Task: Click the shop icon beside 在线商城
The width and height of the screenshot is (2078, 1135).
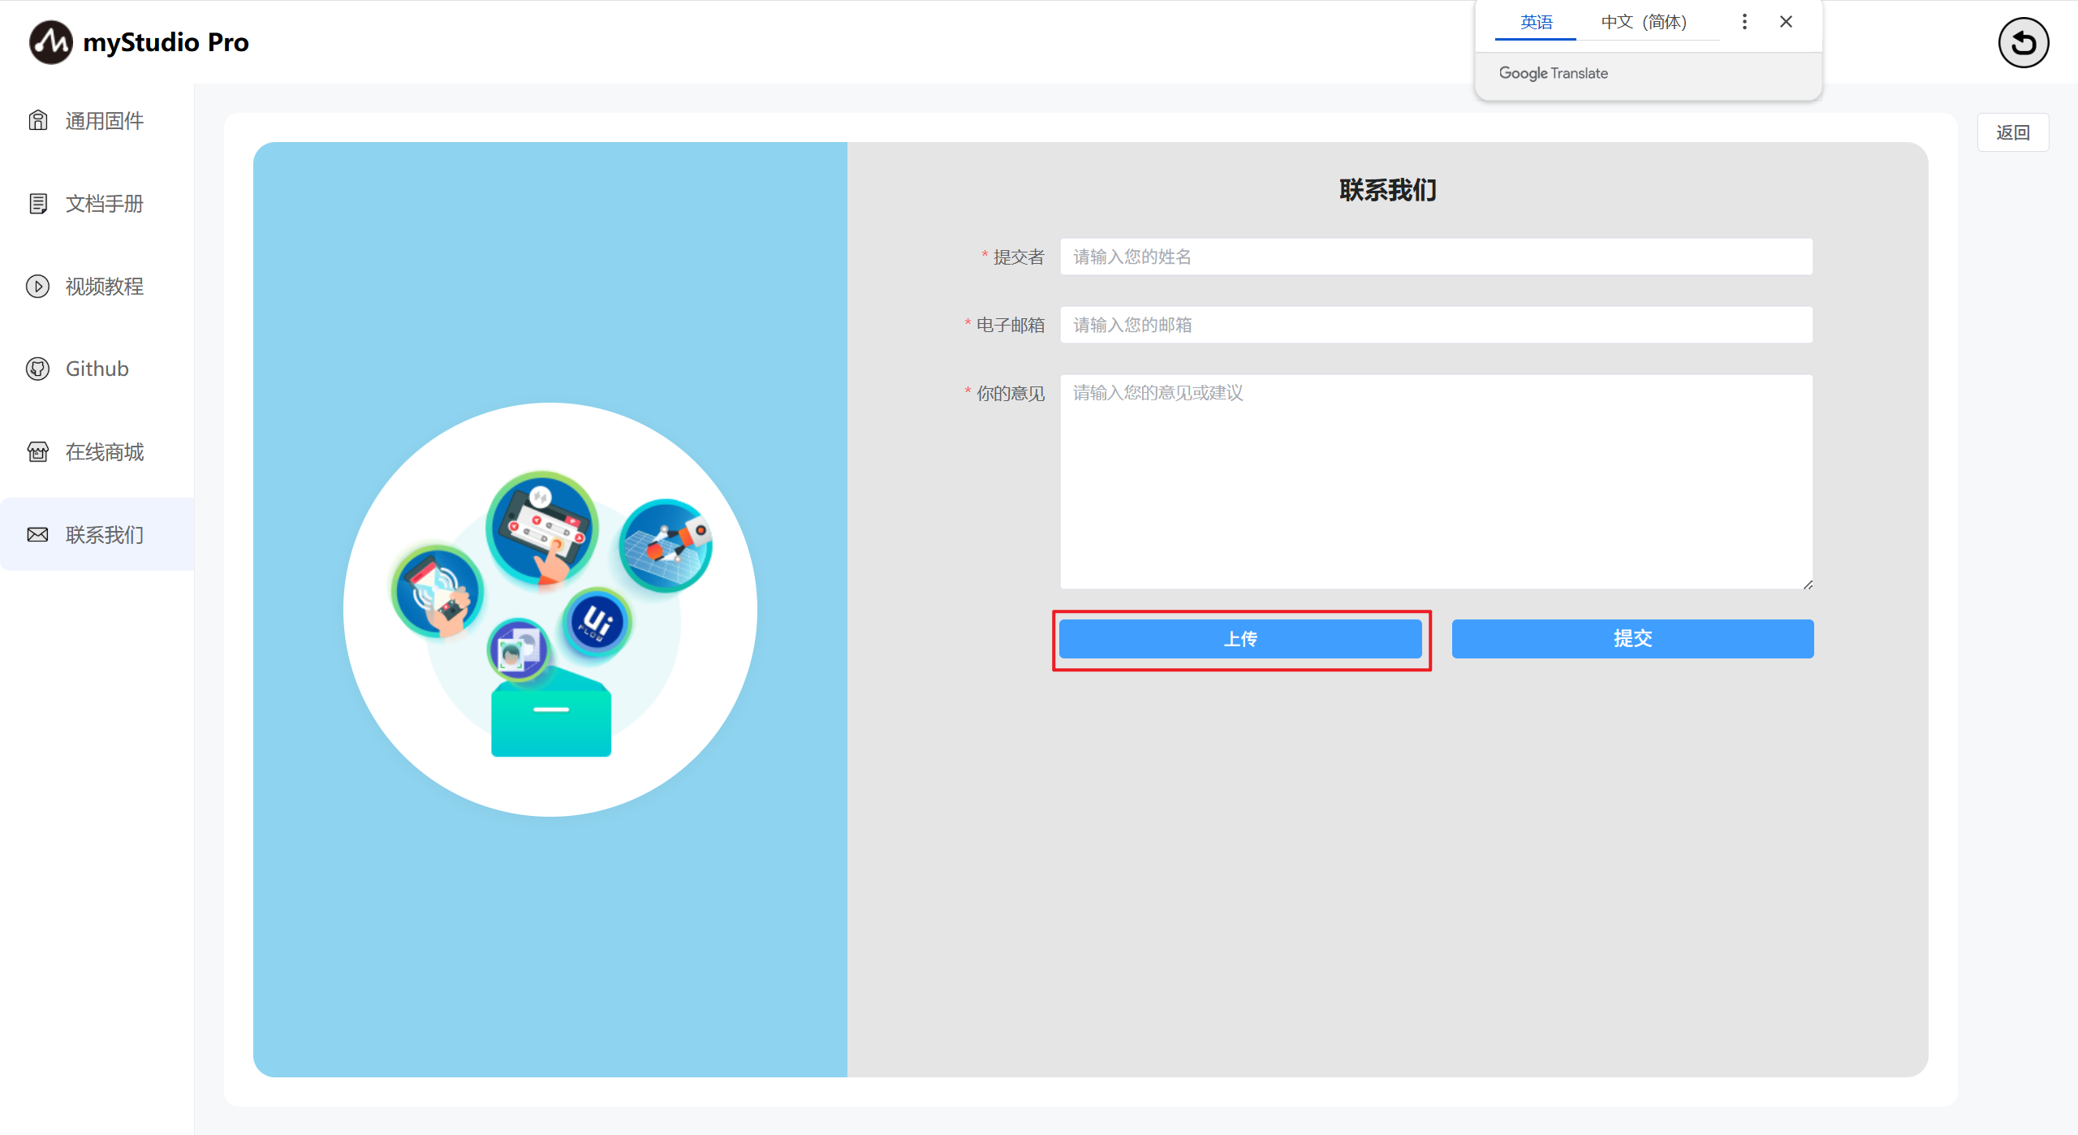Action: pos(38,452)
